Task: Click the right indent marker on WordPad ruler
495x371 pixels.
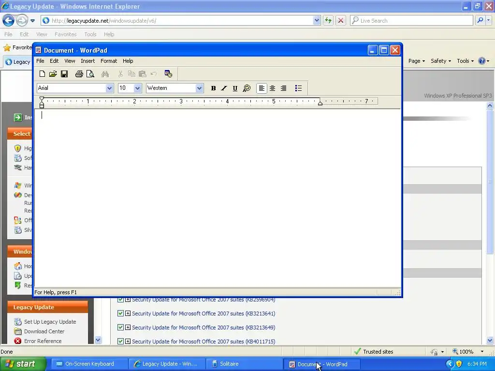Action: click(320, 103)
